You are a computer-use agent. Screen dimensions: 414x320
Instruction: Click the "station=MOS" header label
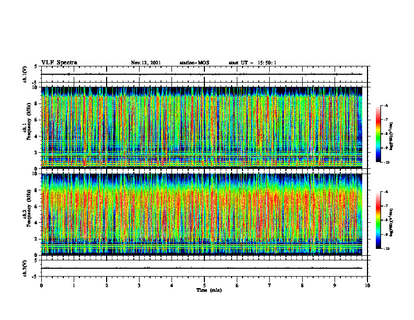click(194, 63)
